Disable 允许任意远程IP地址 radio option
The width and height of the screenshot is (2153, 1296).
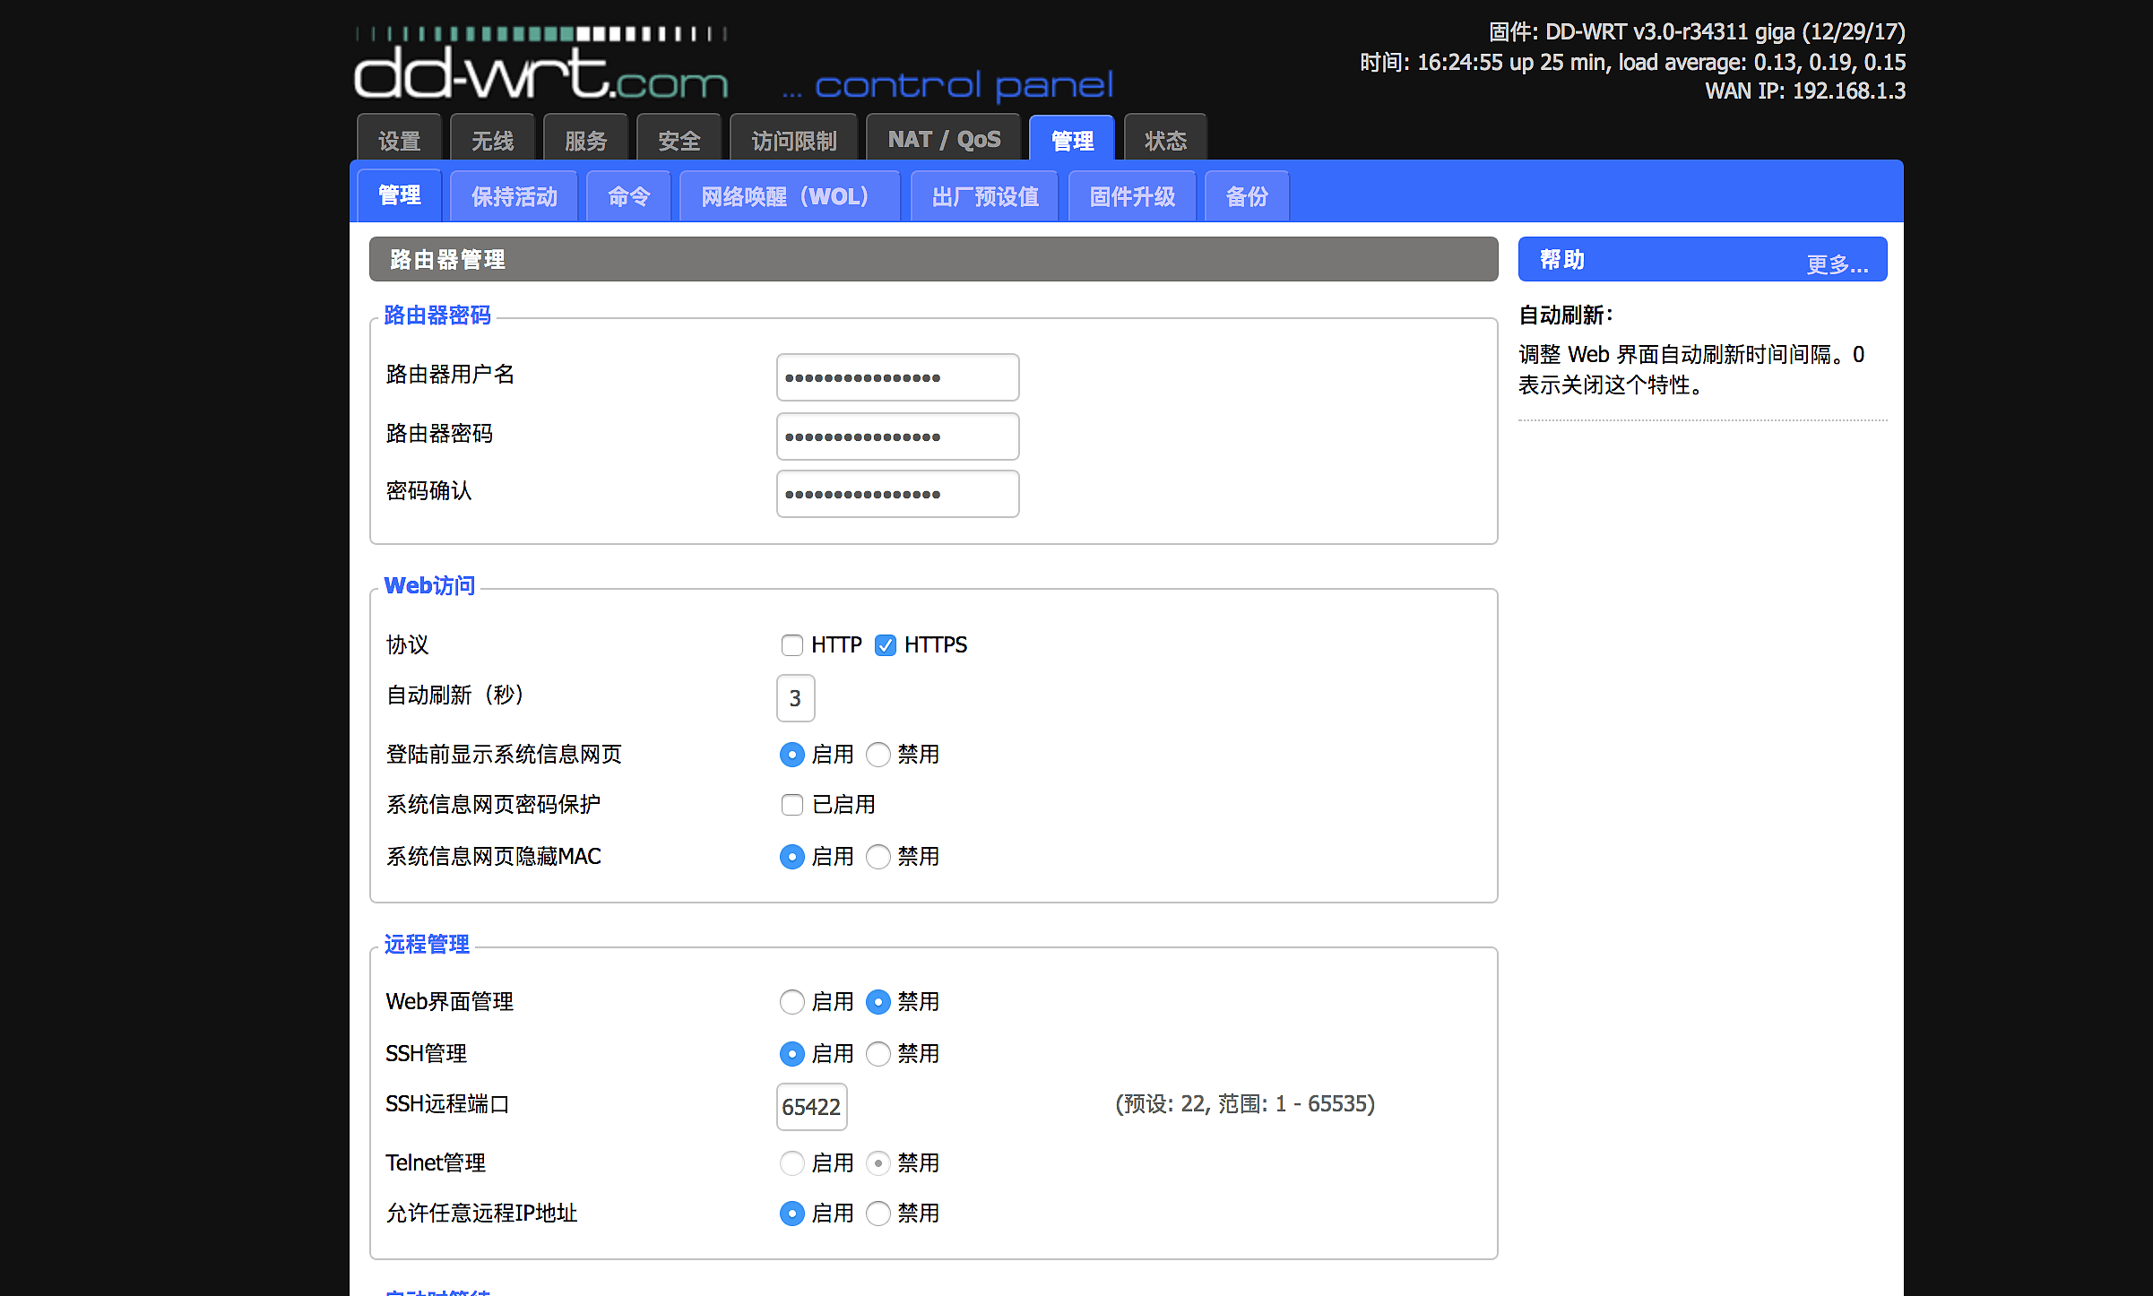[878, 1214]
